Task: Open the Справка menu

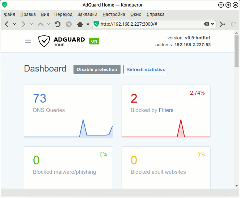Action: pyautogui.click(x=156, y=14)
